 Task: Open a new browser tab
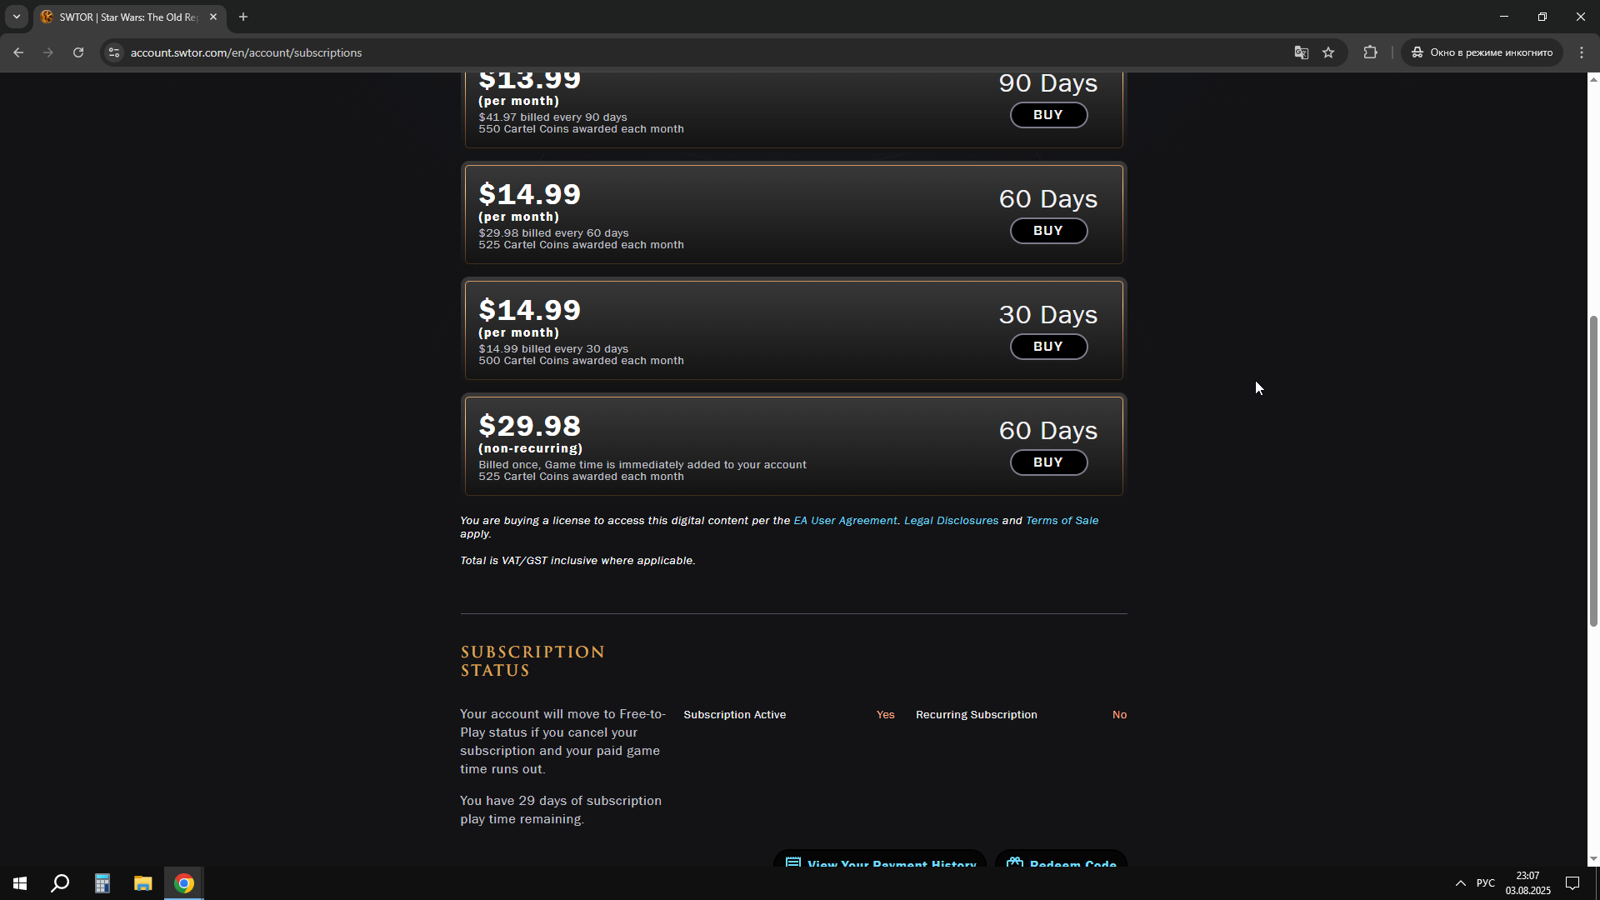point(243,17)
